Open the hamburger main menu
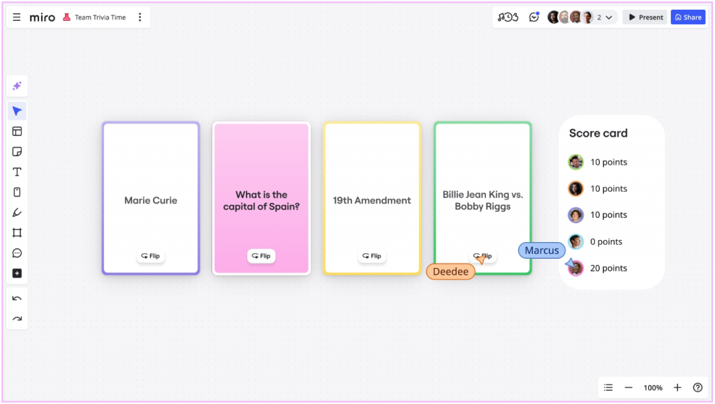 17,17
